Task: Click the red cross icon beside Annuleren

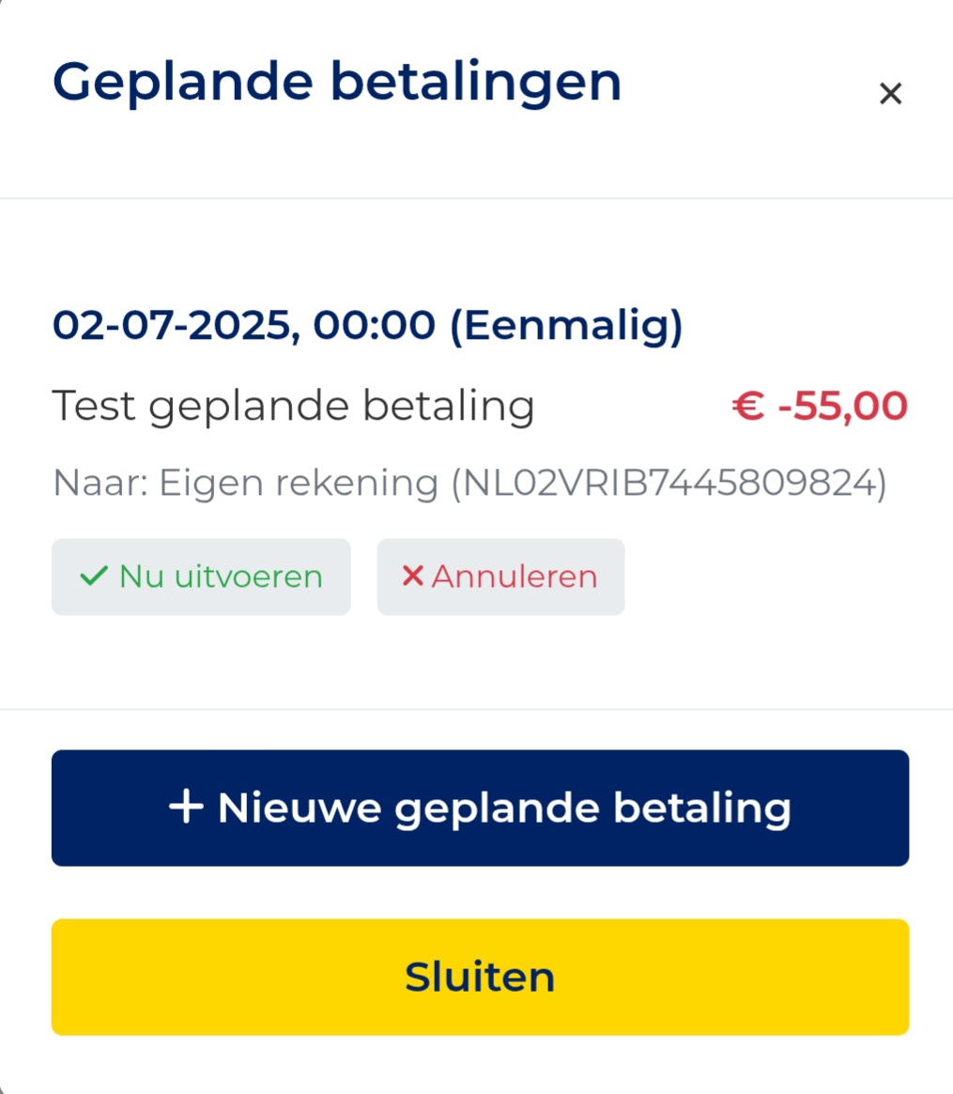Action: pyautogui.click(x=412, y=577)
